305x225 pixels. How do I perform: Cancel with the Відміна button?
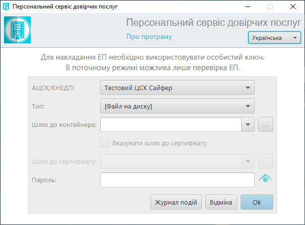click(221, 202)
